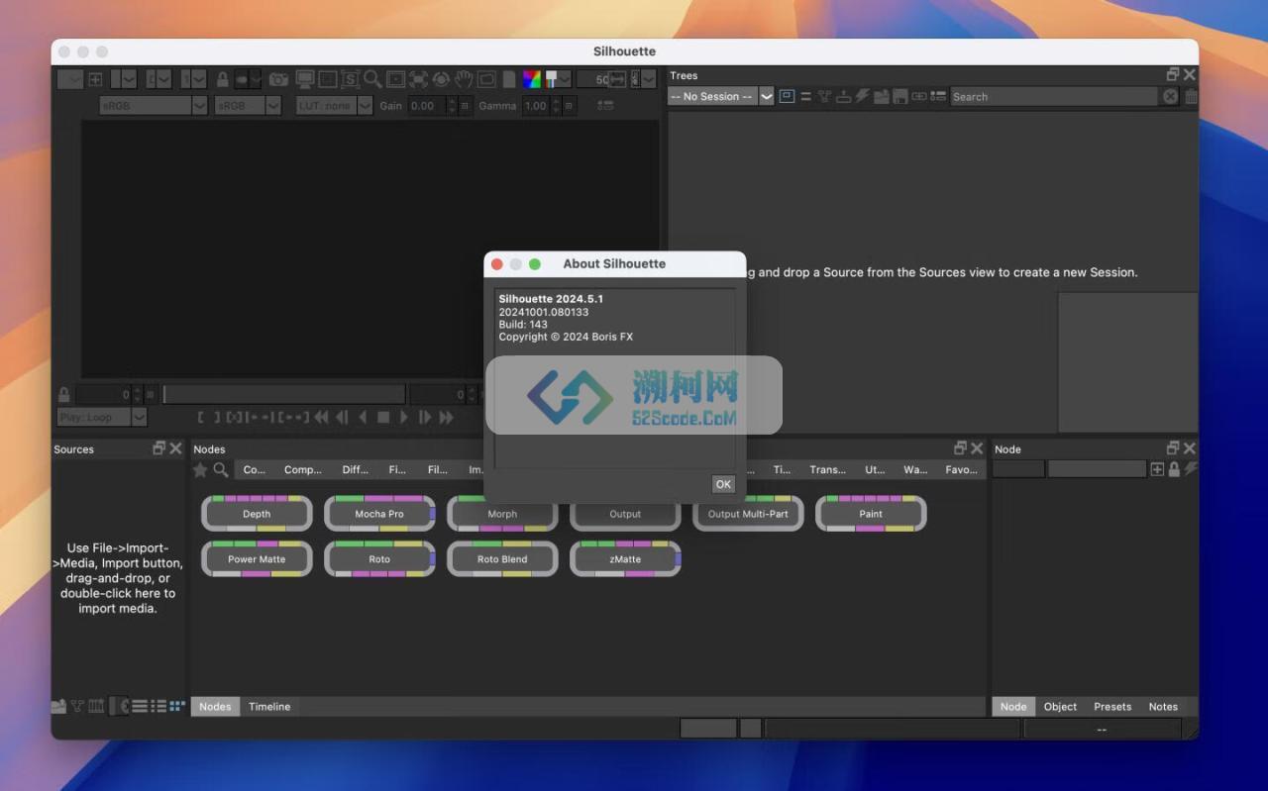Click the Gamma value field
This screenshot has height=791, width=1268.
[x=536, y=105]
